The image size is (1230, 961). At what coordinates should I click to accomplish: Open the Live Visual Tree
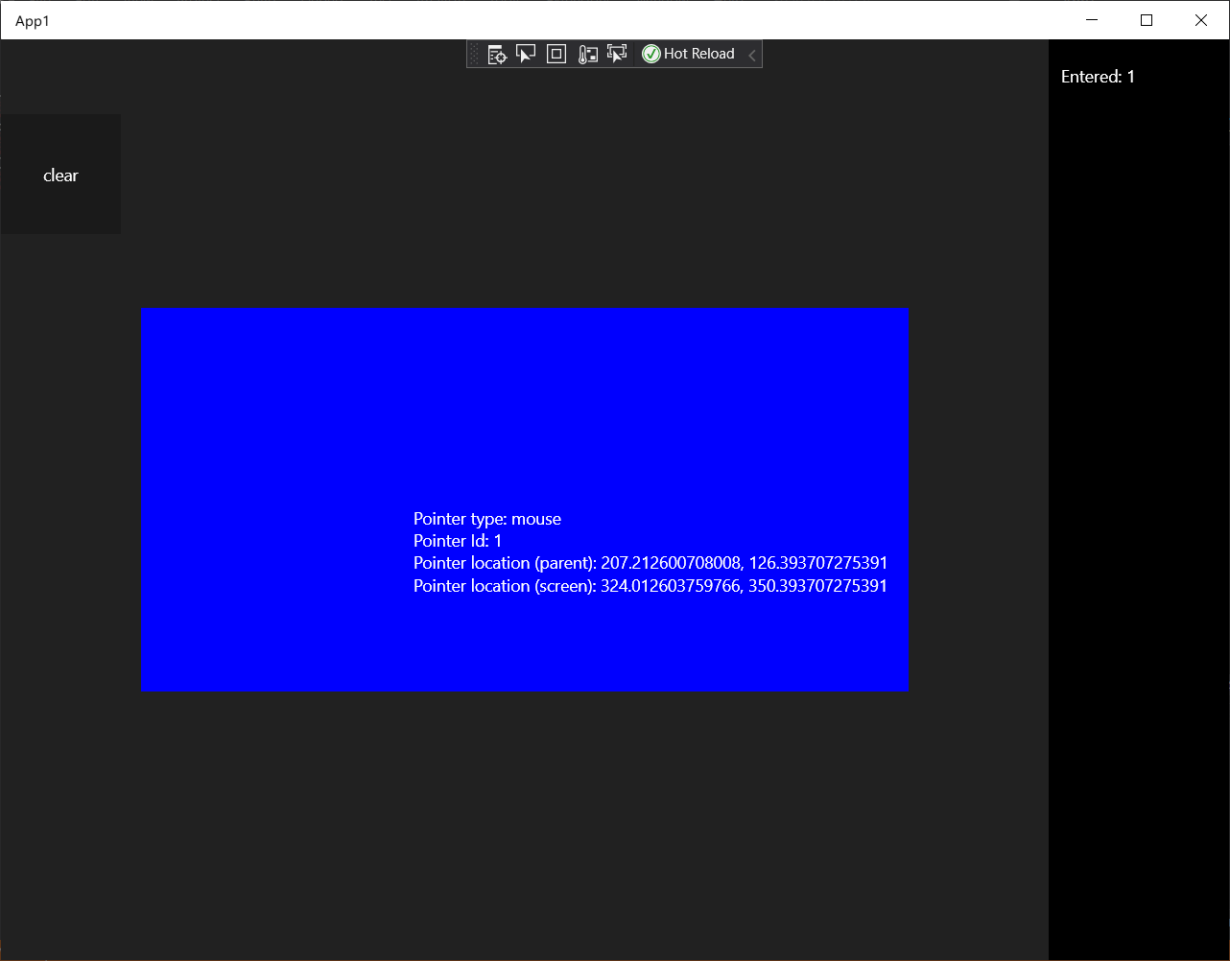tap(496, 54)
